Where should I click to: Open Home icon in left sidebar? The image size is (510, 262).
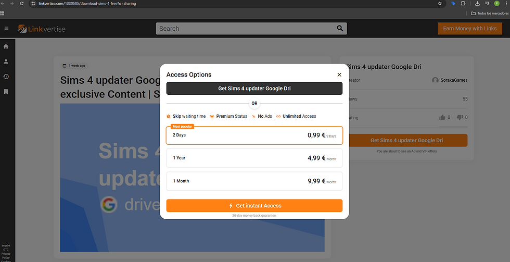coord(6,46)
